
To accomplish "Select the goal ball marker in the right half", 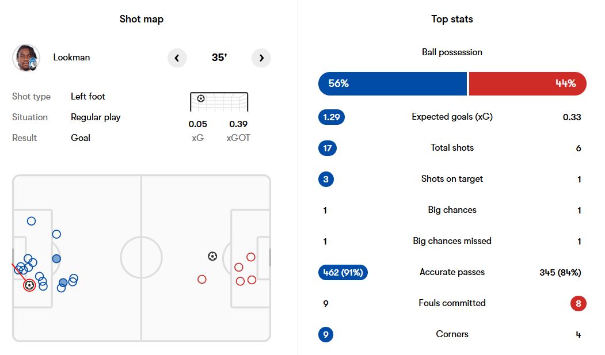I will click(x=212, y=256).
